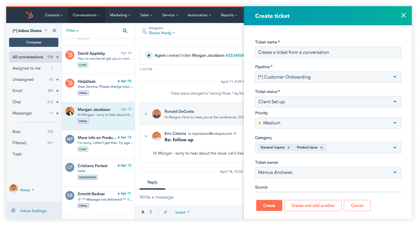Remove the Product issue category tag

click(x=321, y=147)
